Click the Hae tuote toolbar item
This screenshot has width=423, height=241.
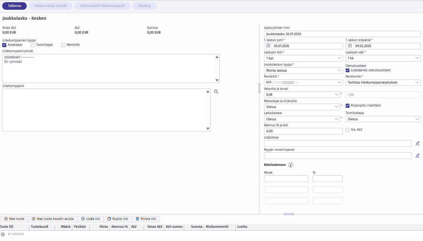click(x=14, y=219)
